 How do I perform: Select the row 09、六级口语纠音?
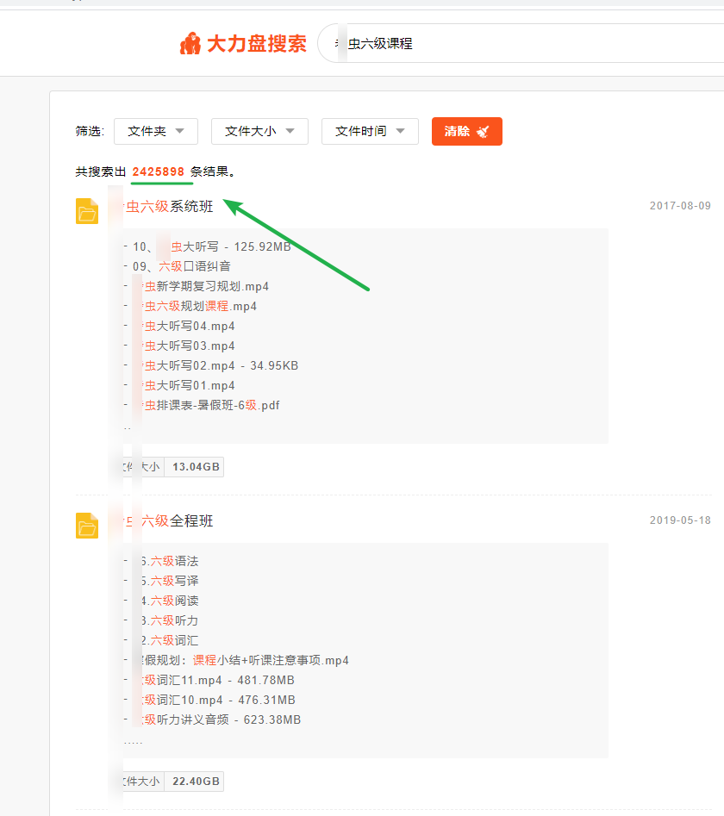click(x=182, y=266)
